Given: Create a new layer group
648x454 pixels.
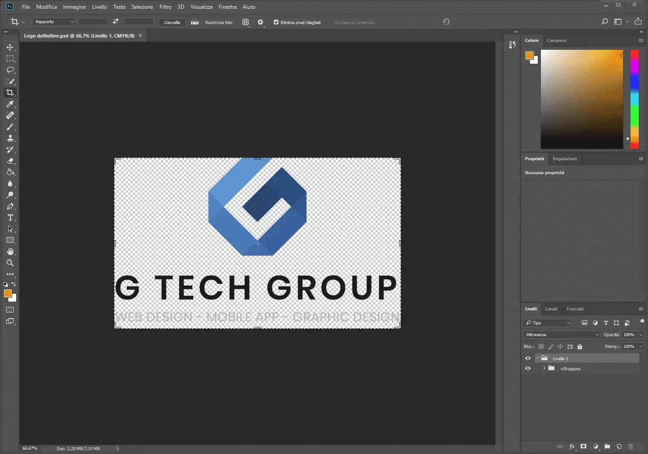Looking at the screenshot, I should coord(607,447).
